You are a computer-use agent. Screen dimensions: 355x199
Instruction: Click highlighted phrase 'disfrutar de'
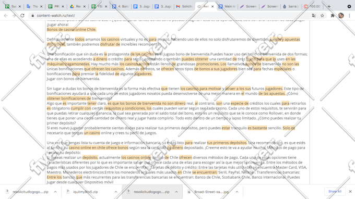[x=110, y=44]
